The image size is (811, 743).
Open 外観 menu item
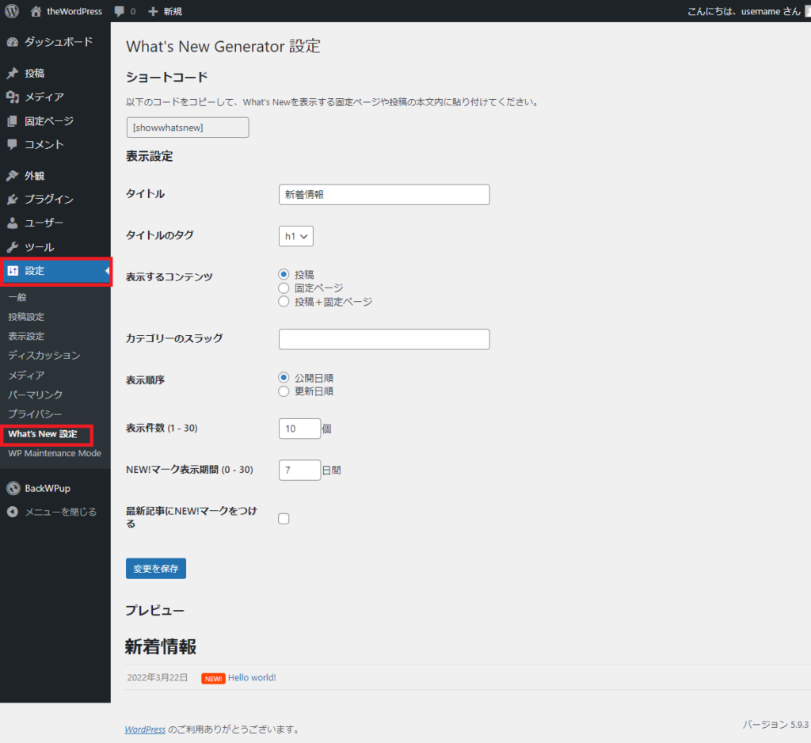tap(55, 175)
